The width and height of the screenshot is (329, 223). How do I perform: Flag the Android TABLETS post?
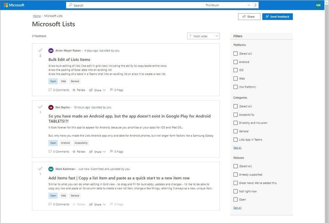point(117,152)
